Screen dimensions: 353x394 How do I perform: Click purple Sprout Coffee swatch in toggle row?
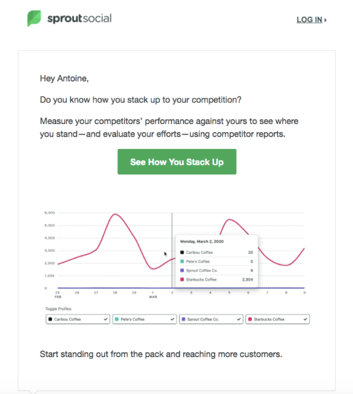(183, 319)
